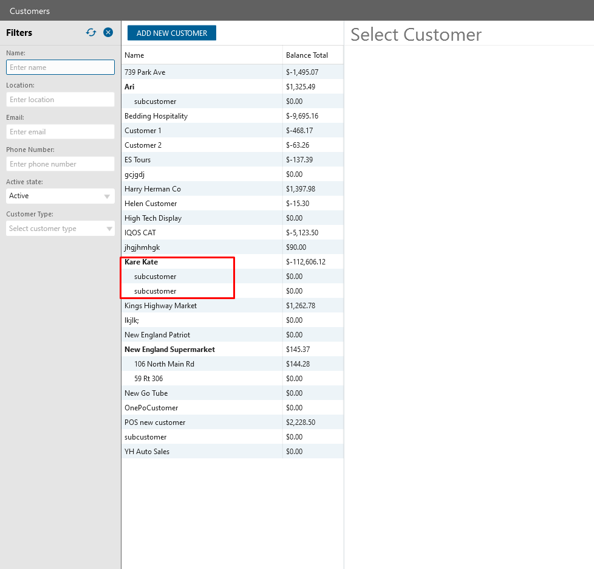
Task: Expand the Customer Type dropdown
Action: pos(60,229)
